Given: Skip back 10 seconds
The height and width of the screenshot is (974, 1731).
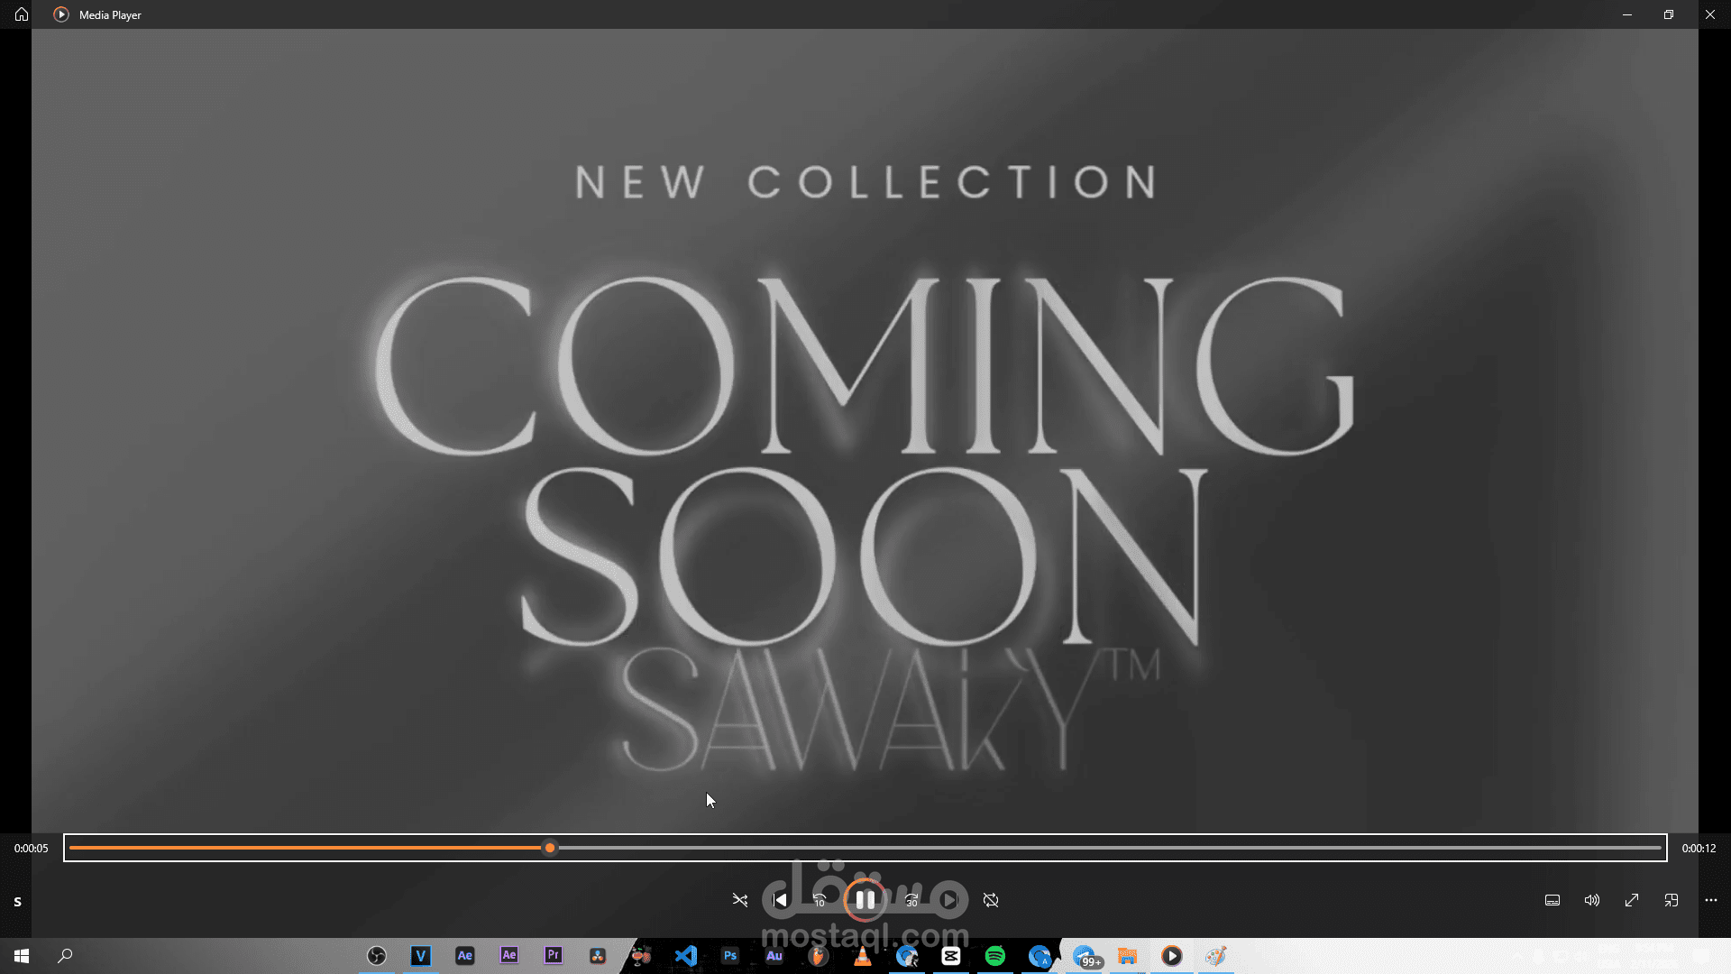Looking at the screenshot, I should (820, 900).
